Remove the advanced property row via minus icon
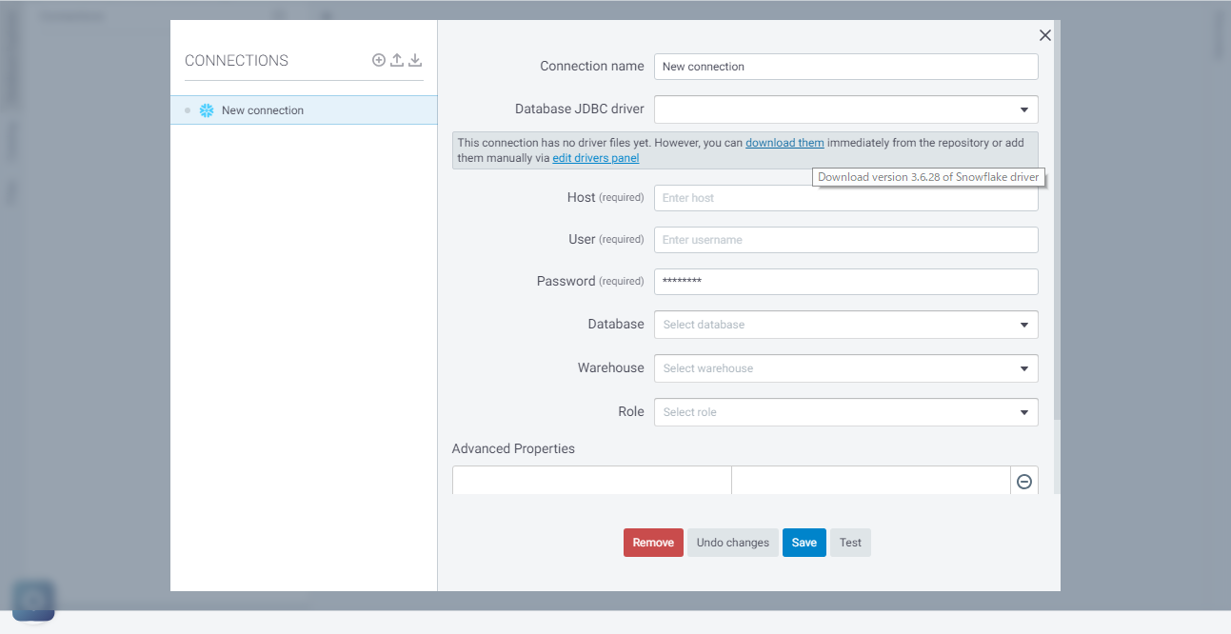 1023,481
